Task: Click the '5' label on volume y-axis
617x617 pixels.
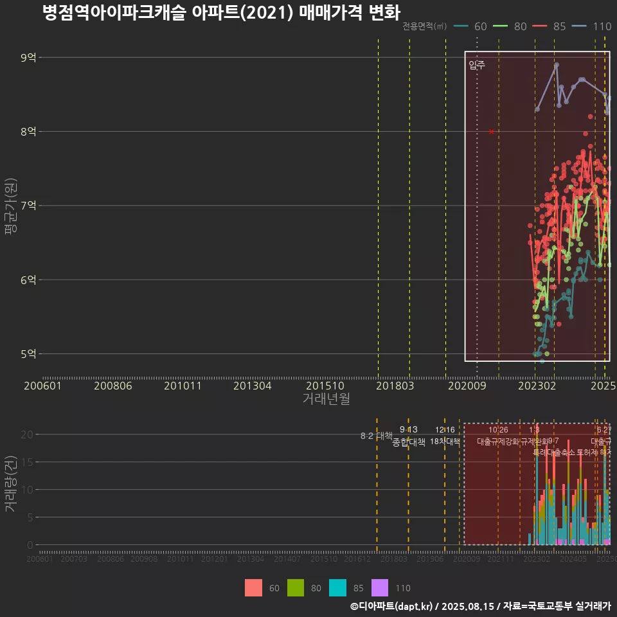Action: pos(30,517)
